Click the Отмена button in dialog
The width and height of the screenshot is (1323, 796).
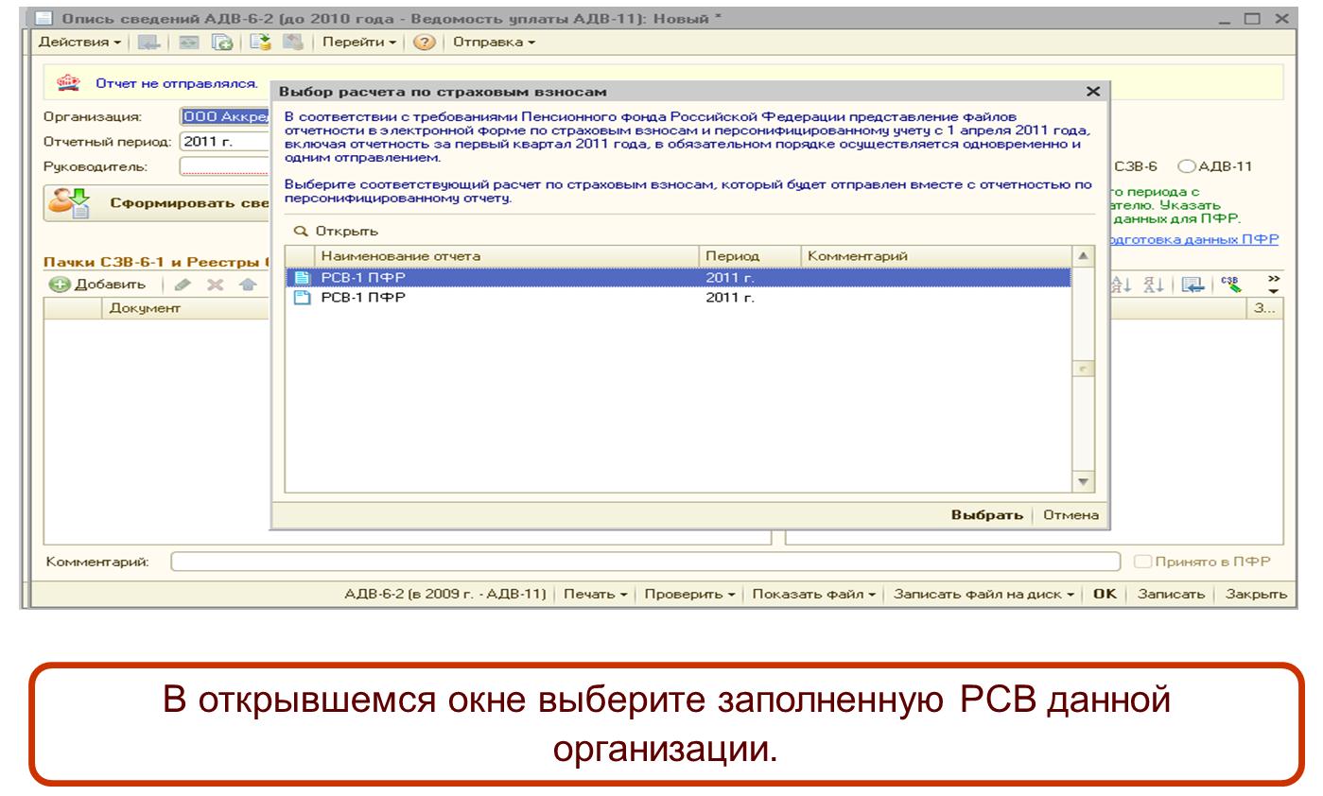click(x=1071, y=515)
